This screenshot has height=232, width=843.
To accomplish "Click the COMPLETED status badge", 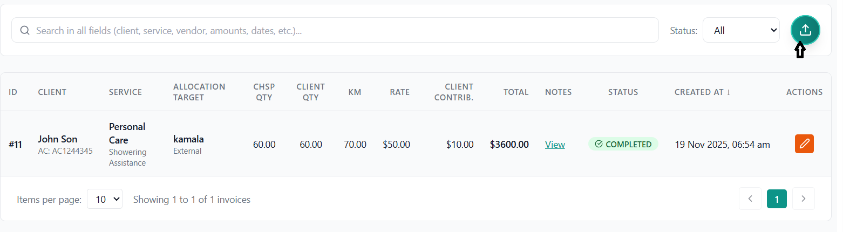I will point(623,144).
